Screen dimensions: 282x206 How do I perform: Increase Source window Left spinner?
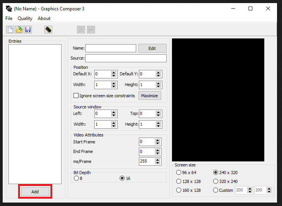pyautogui.click(x=113, y=112)
